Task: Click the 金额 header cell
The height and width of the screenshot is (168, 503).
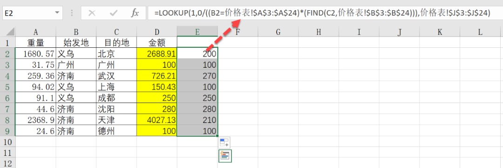Action: pyautogui.click(x=156, y=43)
